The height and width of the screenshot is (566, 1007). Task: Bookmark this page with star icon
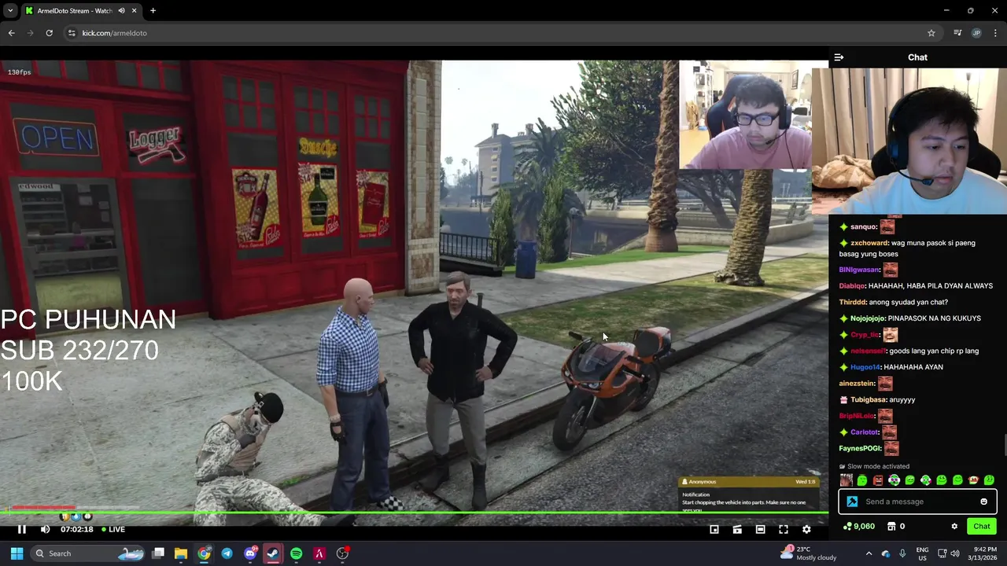tap(931, 33)
